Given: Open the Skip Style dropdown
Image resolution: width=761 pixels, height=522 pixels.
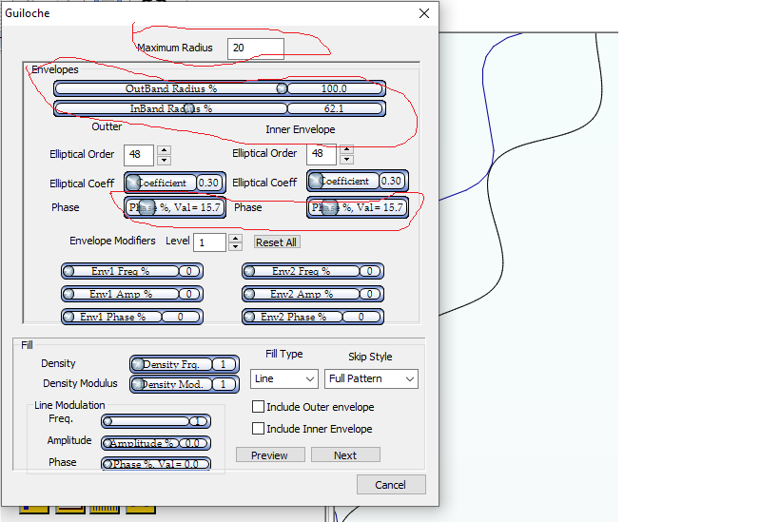Looking at the screenshot, I should [371, 378].
